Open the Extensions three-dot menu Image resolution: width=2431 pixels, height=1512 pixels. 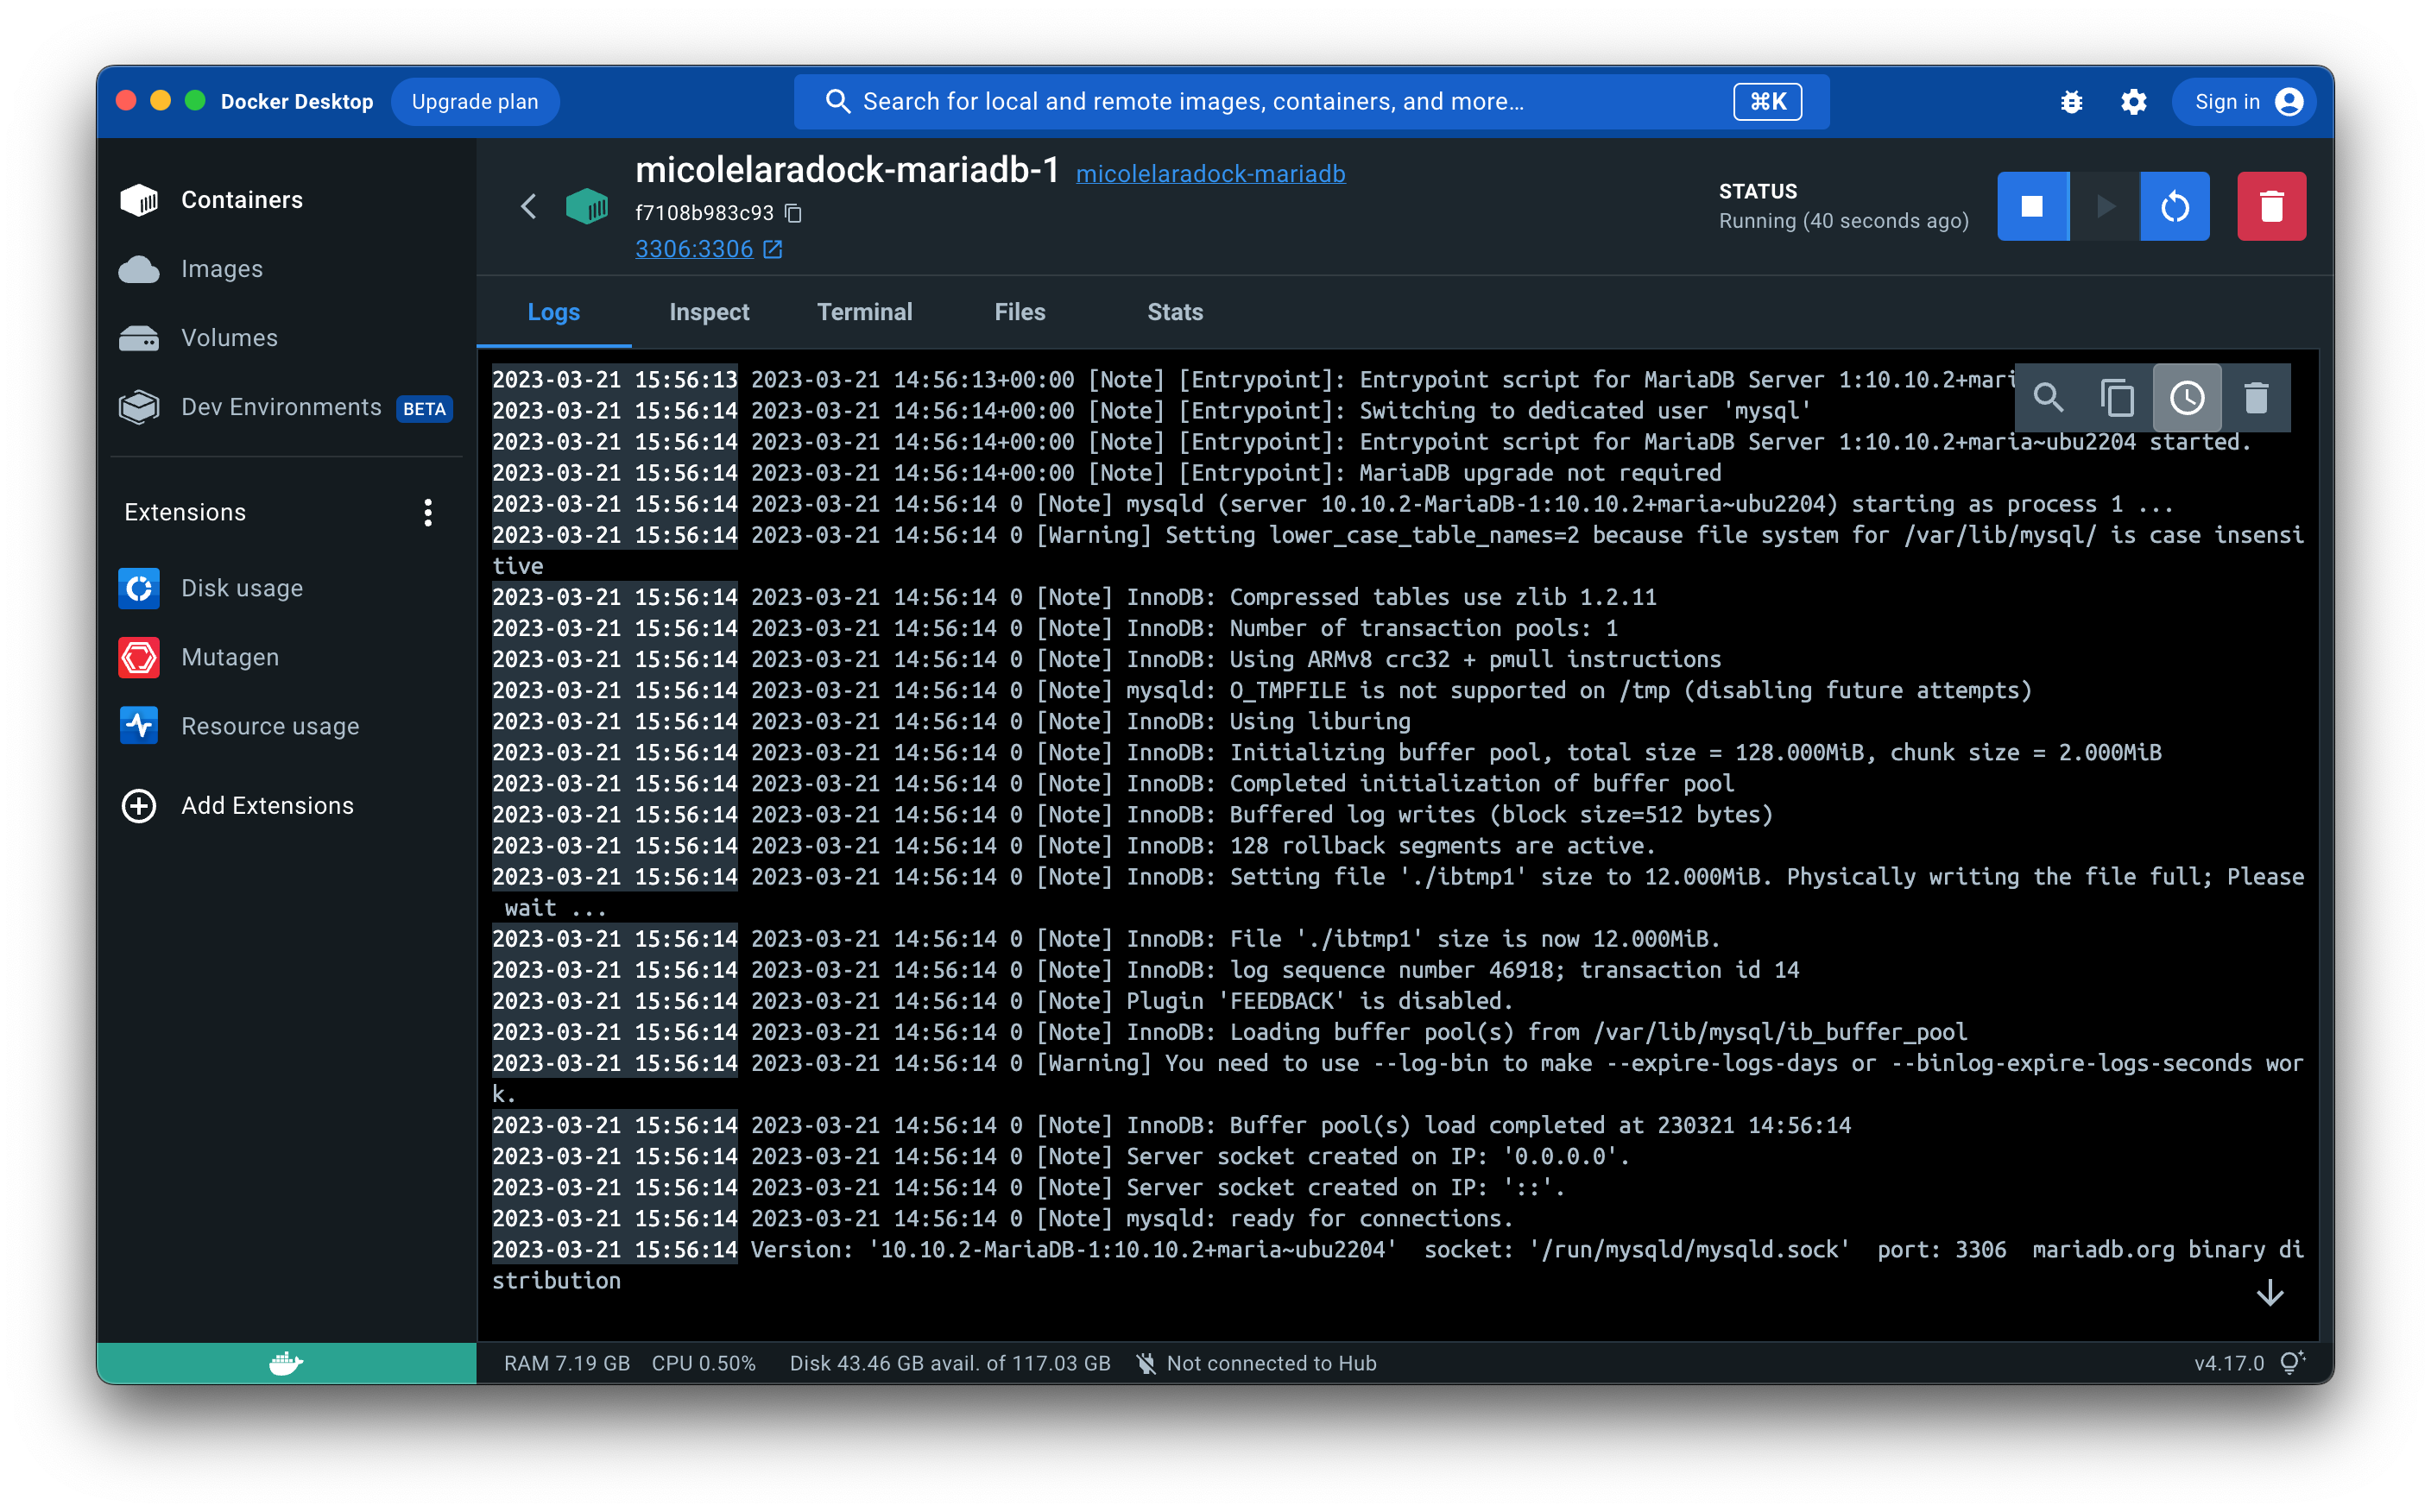tap(428, 512)
